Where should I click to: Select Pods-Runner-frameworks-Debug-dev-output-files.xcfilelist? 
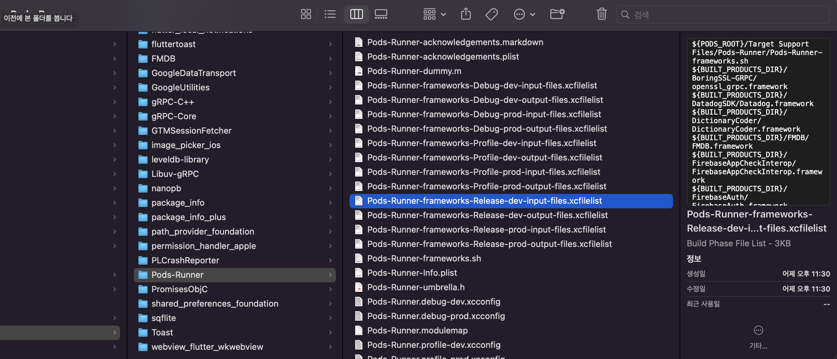[511, 100]
